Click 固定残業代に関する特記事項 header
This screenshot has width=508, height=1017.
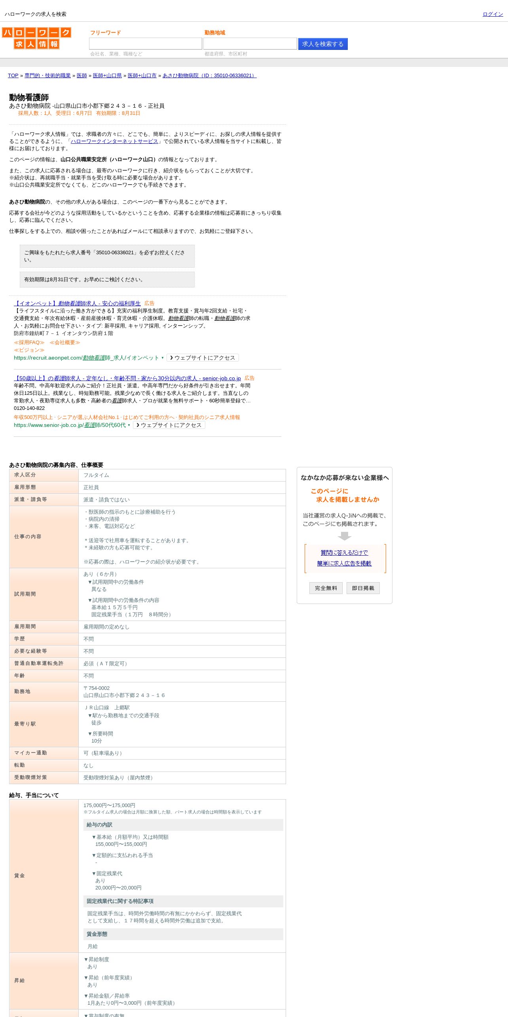183,901
